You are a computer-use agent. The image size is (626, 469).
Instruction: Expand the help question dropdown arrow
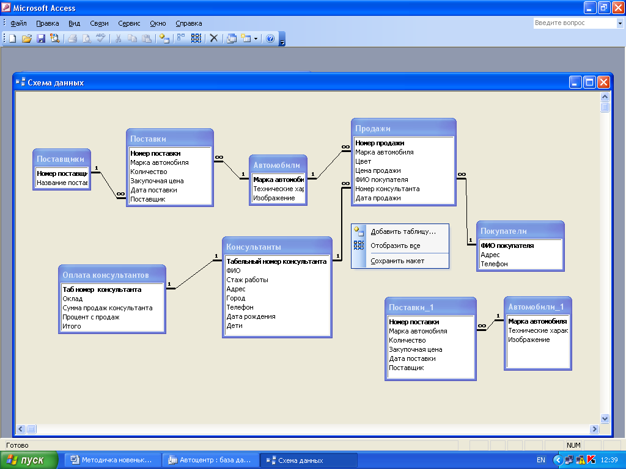coord(620,23)
